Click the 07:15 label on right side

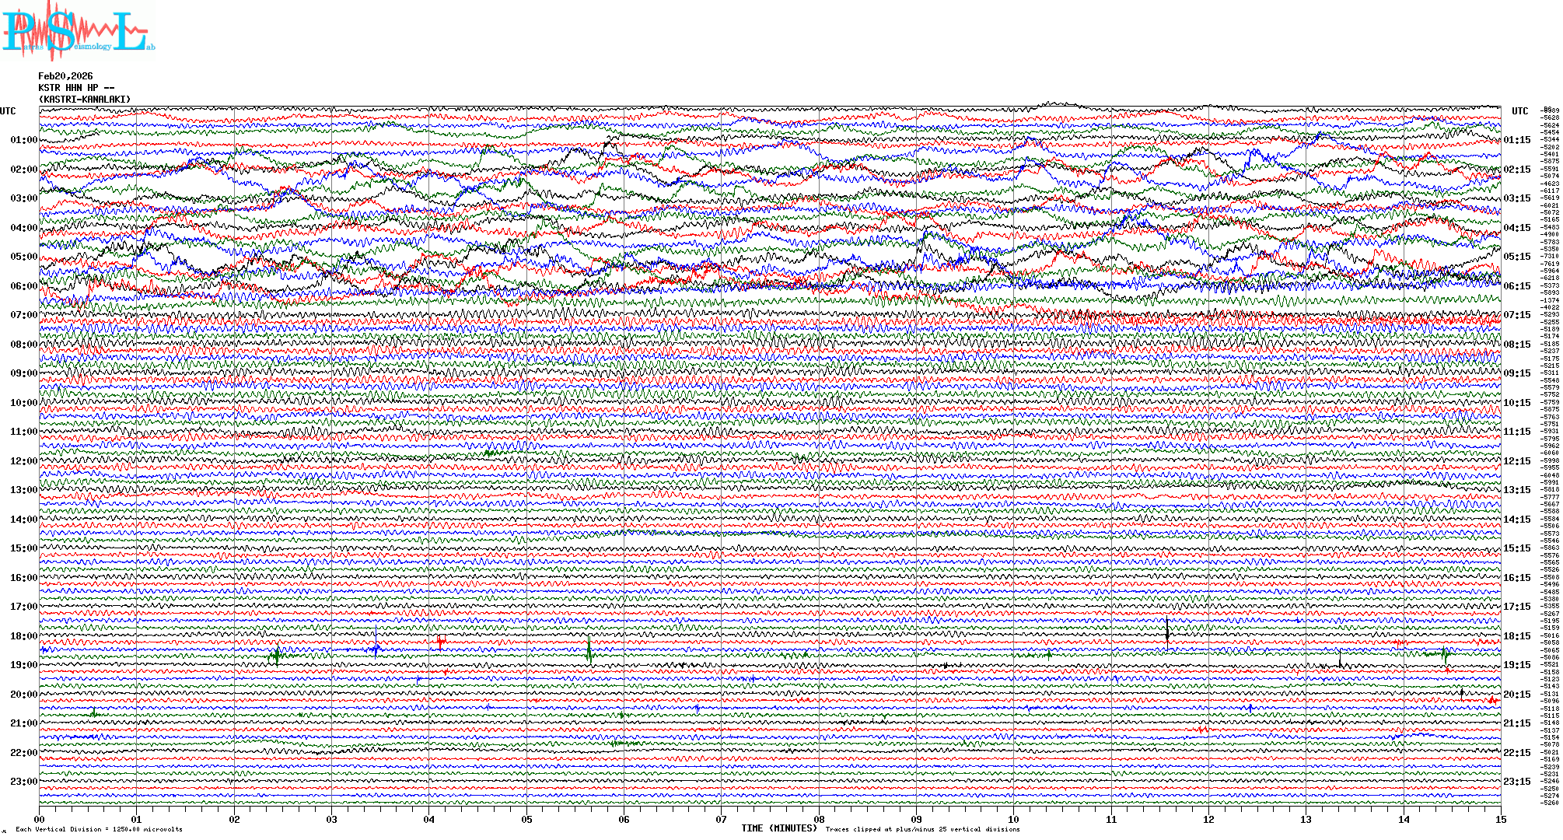1516,315
